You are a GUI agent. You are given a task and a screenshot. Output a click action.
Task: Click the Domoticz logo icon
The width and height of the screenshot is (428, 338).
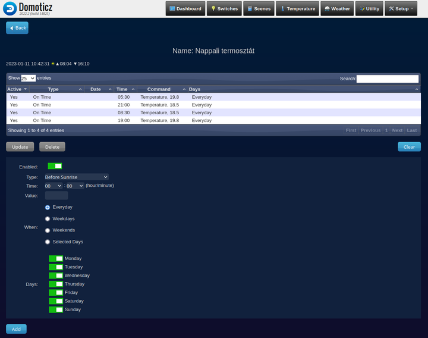[10, 8]
